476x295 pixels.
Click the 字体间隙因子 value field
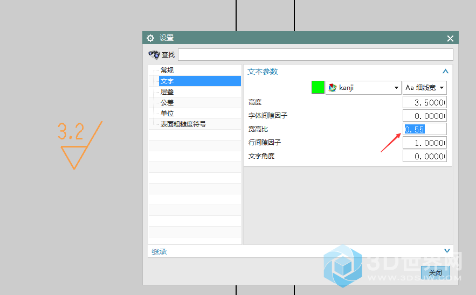(x=425, y=116)
